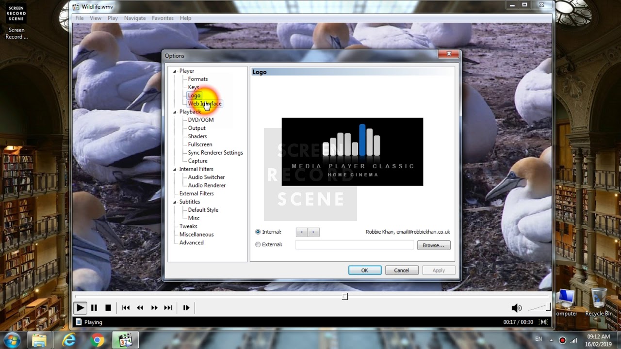This screenshot has height=349, width=621.
Task: Click the Media Player Classic logo preview
Action: click(352, 152)
